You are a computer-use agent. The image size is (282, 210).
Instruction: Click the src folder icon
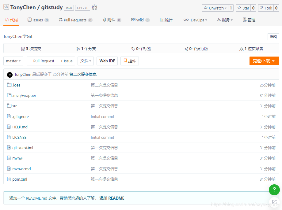tap(9, 106)
